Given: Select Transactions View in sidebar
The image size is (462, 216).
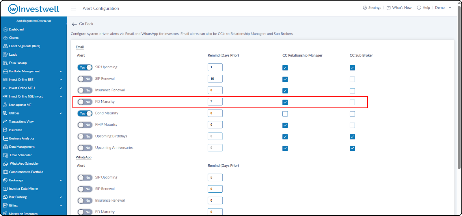Looking at the screenshot, I should 21,122.
